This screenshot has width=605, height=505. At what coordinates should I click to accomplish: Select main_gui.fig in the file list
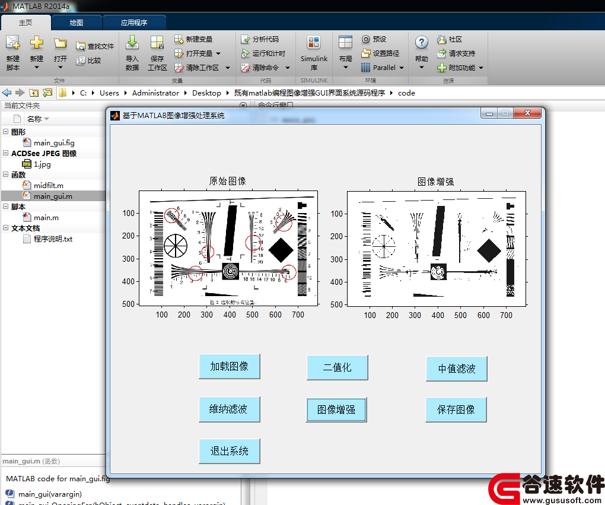(x=54, y=143)
